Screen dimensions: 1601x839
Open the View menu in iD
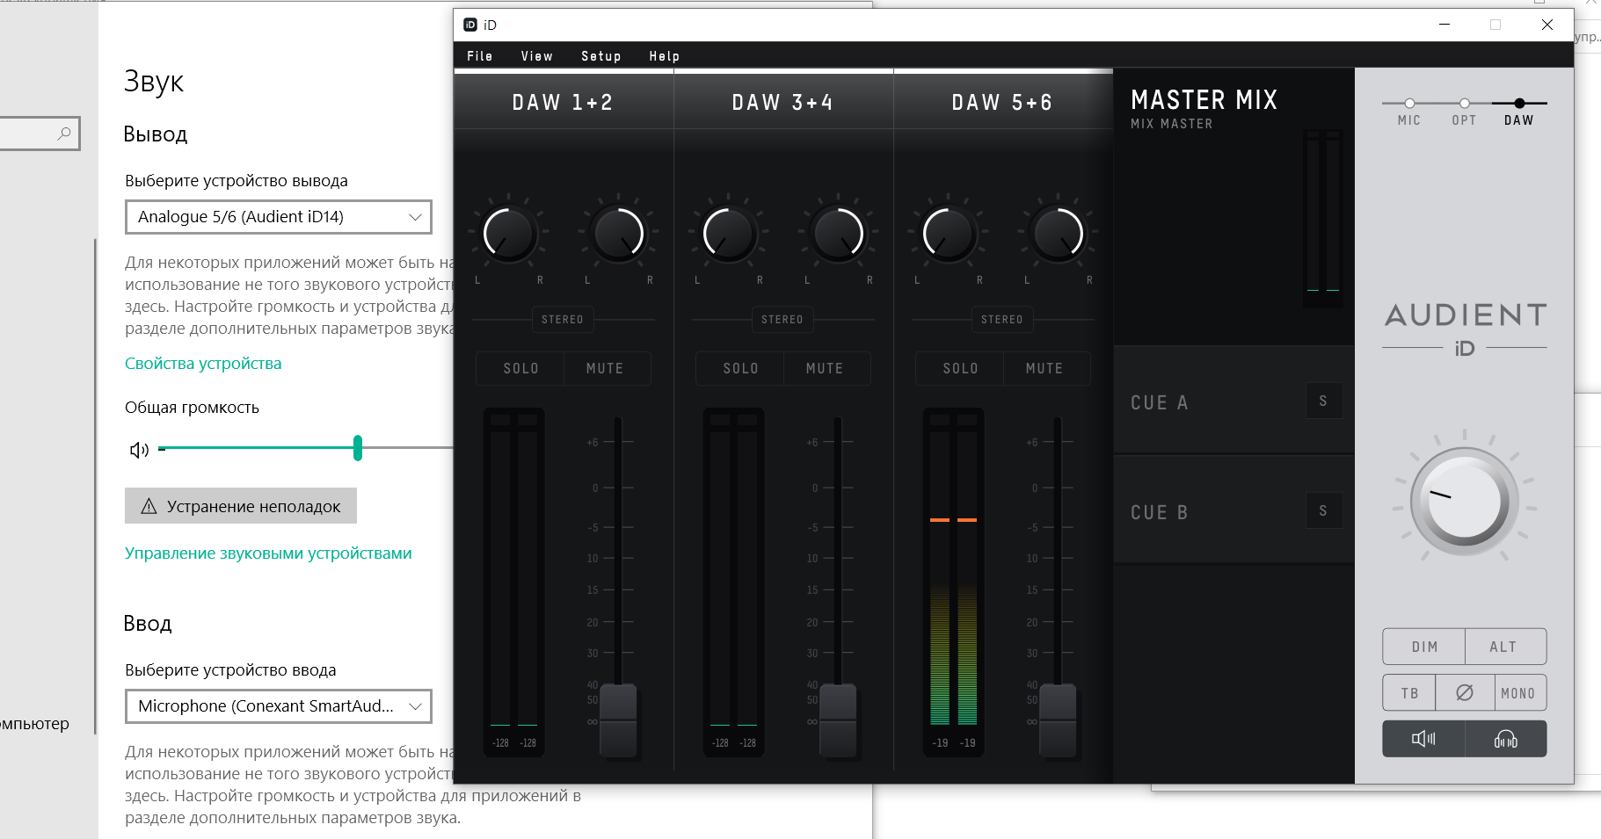pyautogui.click(x=536, y=56)
